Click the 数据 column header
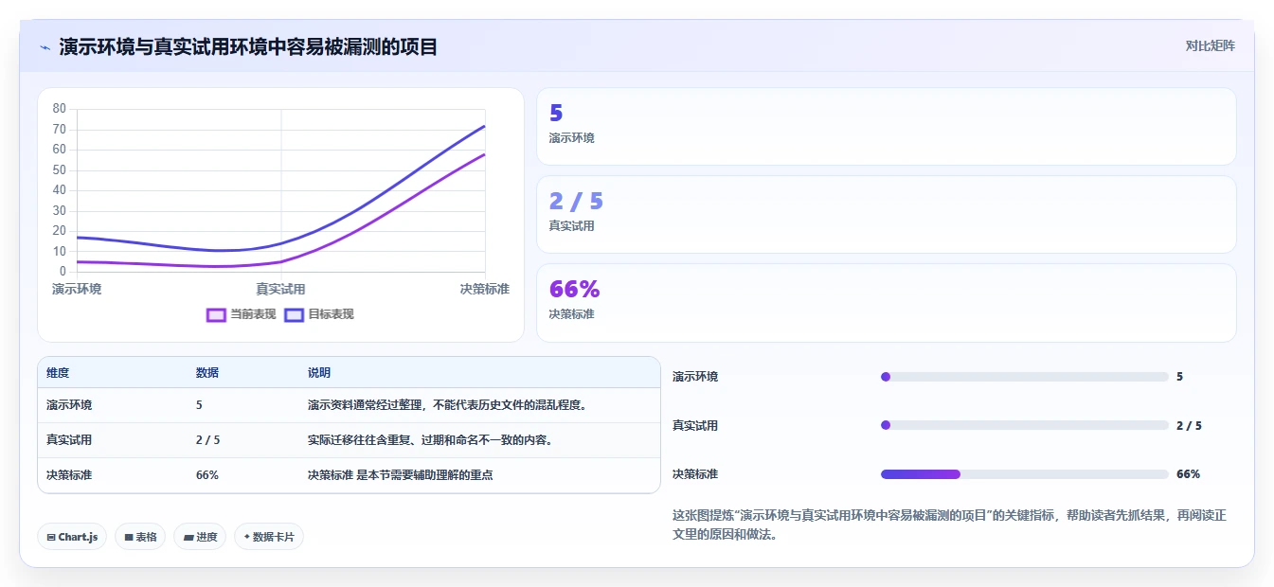The image size is (1274, 587). tap(207, 373)
